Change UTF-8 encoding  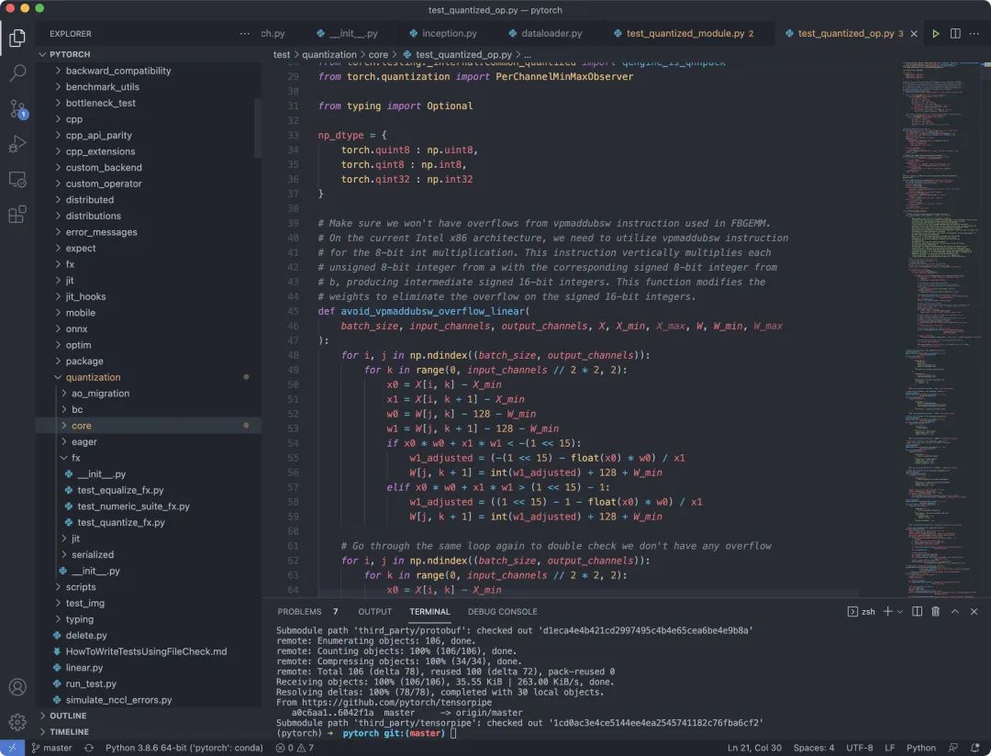click(859, 748)
